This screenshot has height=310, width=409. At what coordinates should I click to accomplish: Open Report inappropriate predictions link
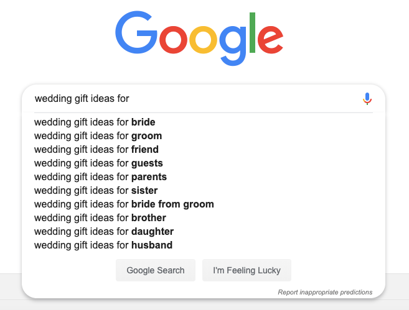click(x=325, y=292)
